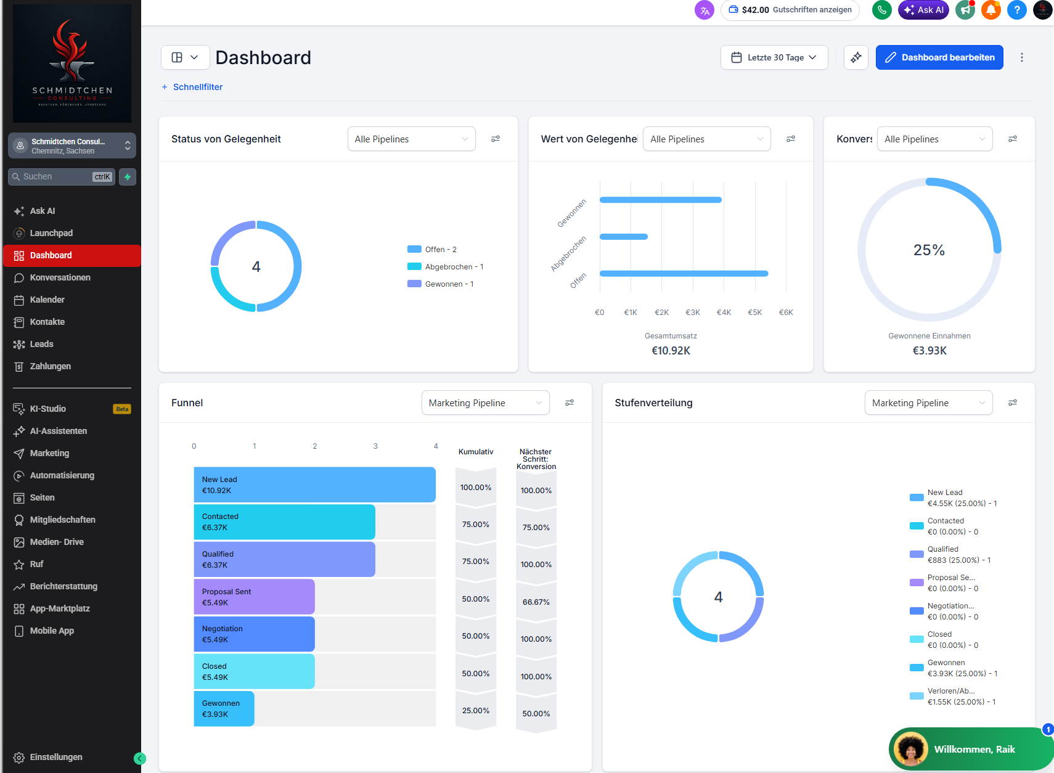Open Medien- Drive in the sidebar

pos(72,542)
